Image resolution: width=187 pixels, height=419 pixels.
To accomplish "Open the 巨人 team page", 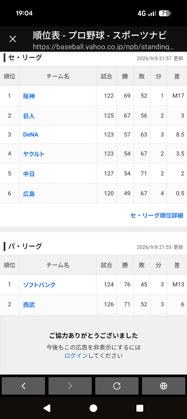I will [29, 116].
